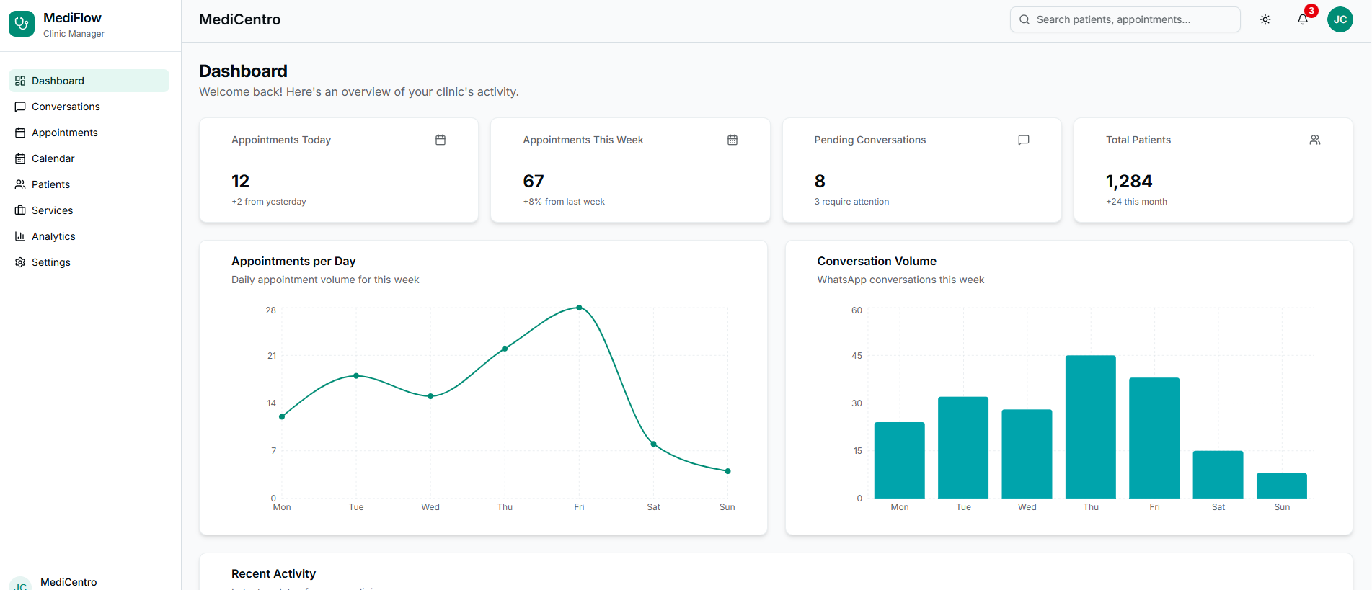This screenshot has width=1372, height=590.
Task: Open the Calendar page
Action: point(89,158)
